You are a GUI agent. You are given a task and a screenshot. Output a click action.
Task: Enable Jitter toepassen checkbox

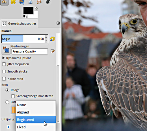tap(4, 64)
